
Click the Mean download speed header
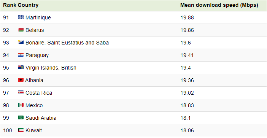click(x=219, y=5)
